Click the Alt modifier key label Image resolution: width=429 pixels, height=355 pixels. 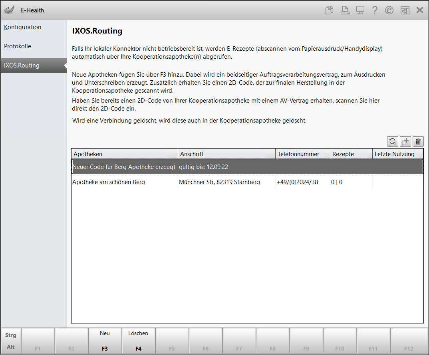coord(11,347)
